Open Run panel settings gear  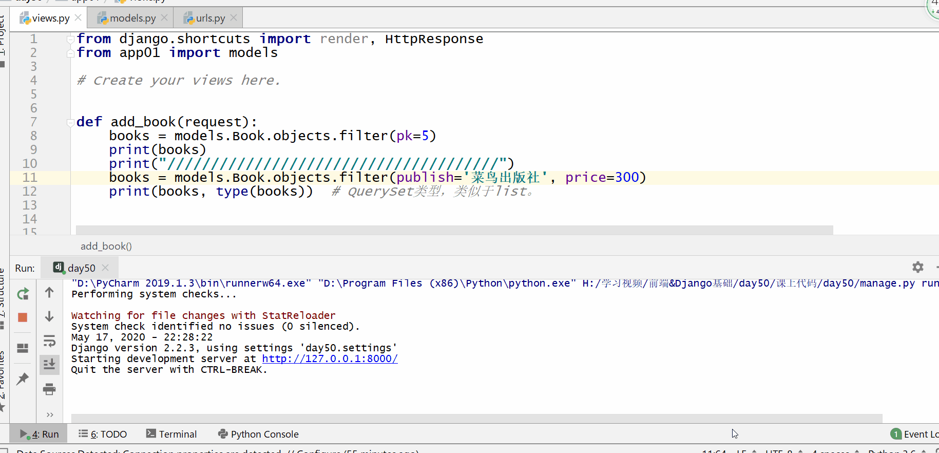(x=917, y=267)
